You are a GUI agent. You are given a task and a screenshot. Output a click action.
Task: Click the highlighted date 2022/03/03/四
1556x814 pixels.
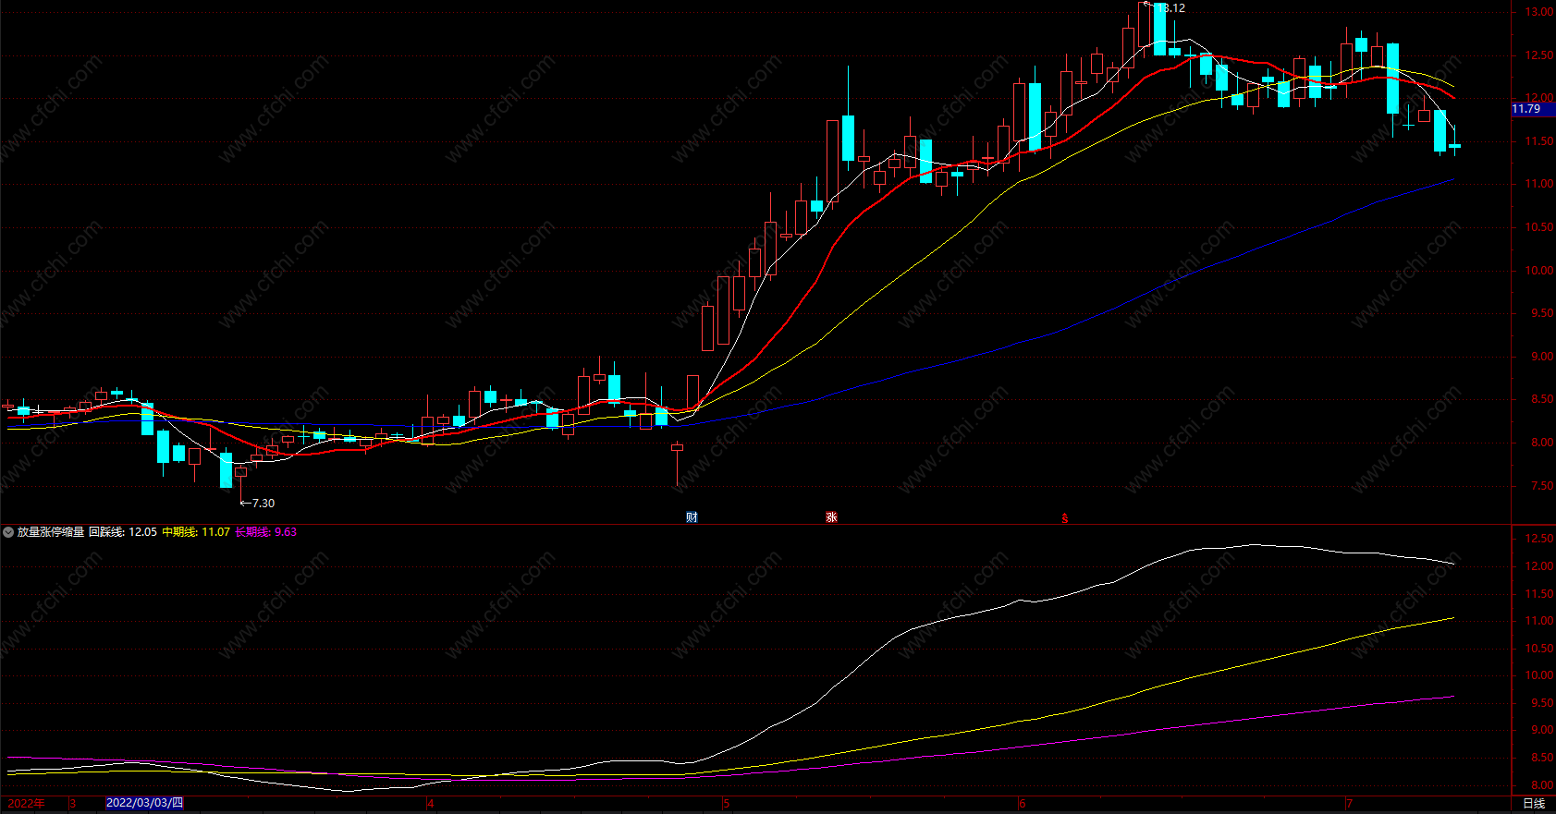pos(145,803)
